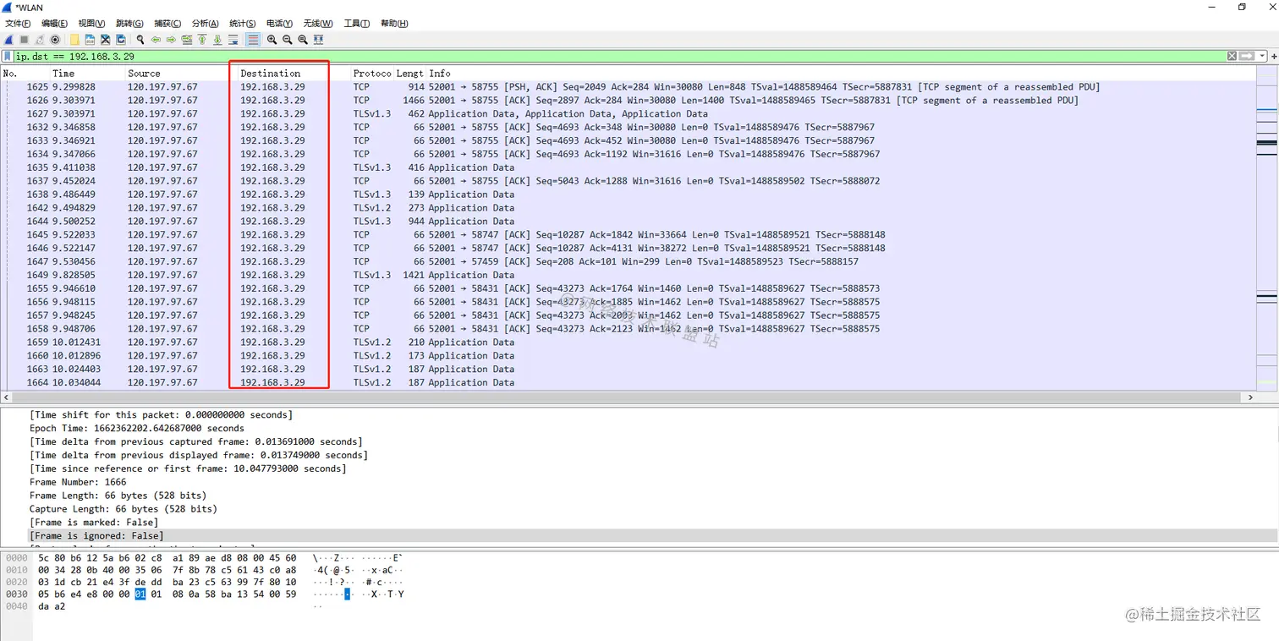1279x641 pixels.
Task: Open the 统计(S) menu
Action: (x=243, y=24)
